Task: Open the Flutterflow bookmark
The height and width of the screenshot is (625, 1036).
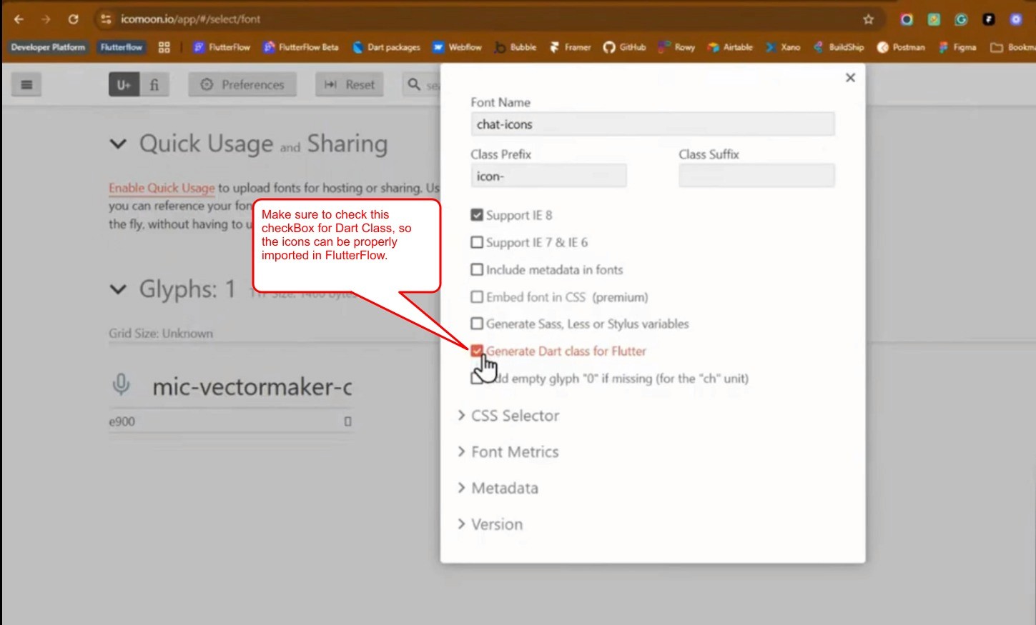Action: (x=121, y=47)
